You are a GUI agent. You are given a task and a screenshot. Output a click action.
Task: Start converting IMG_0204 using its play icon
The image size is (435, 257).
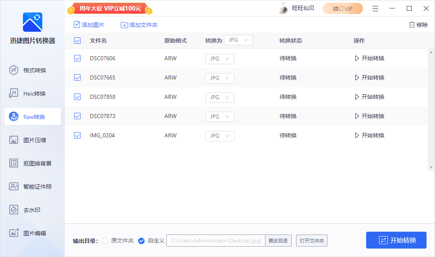click(x=357, y=135)
